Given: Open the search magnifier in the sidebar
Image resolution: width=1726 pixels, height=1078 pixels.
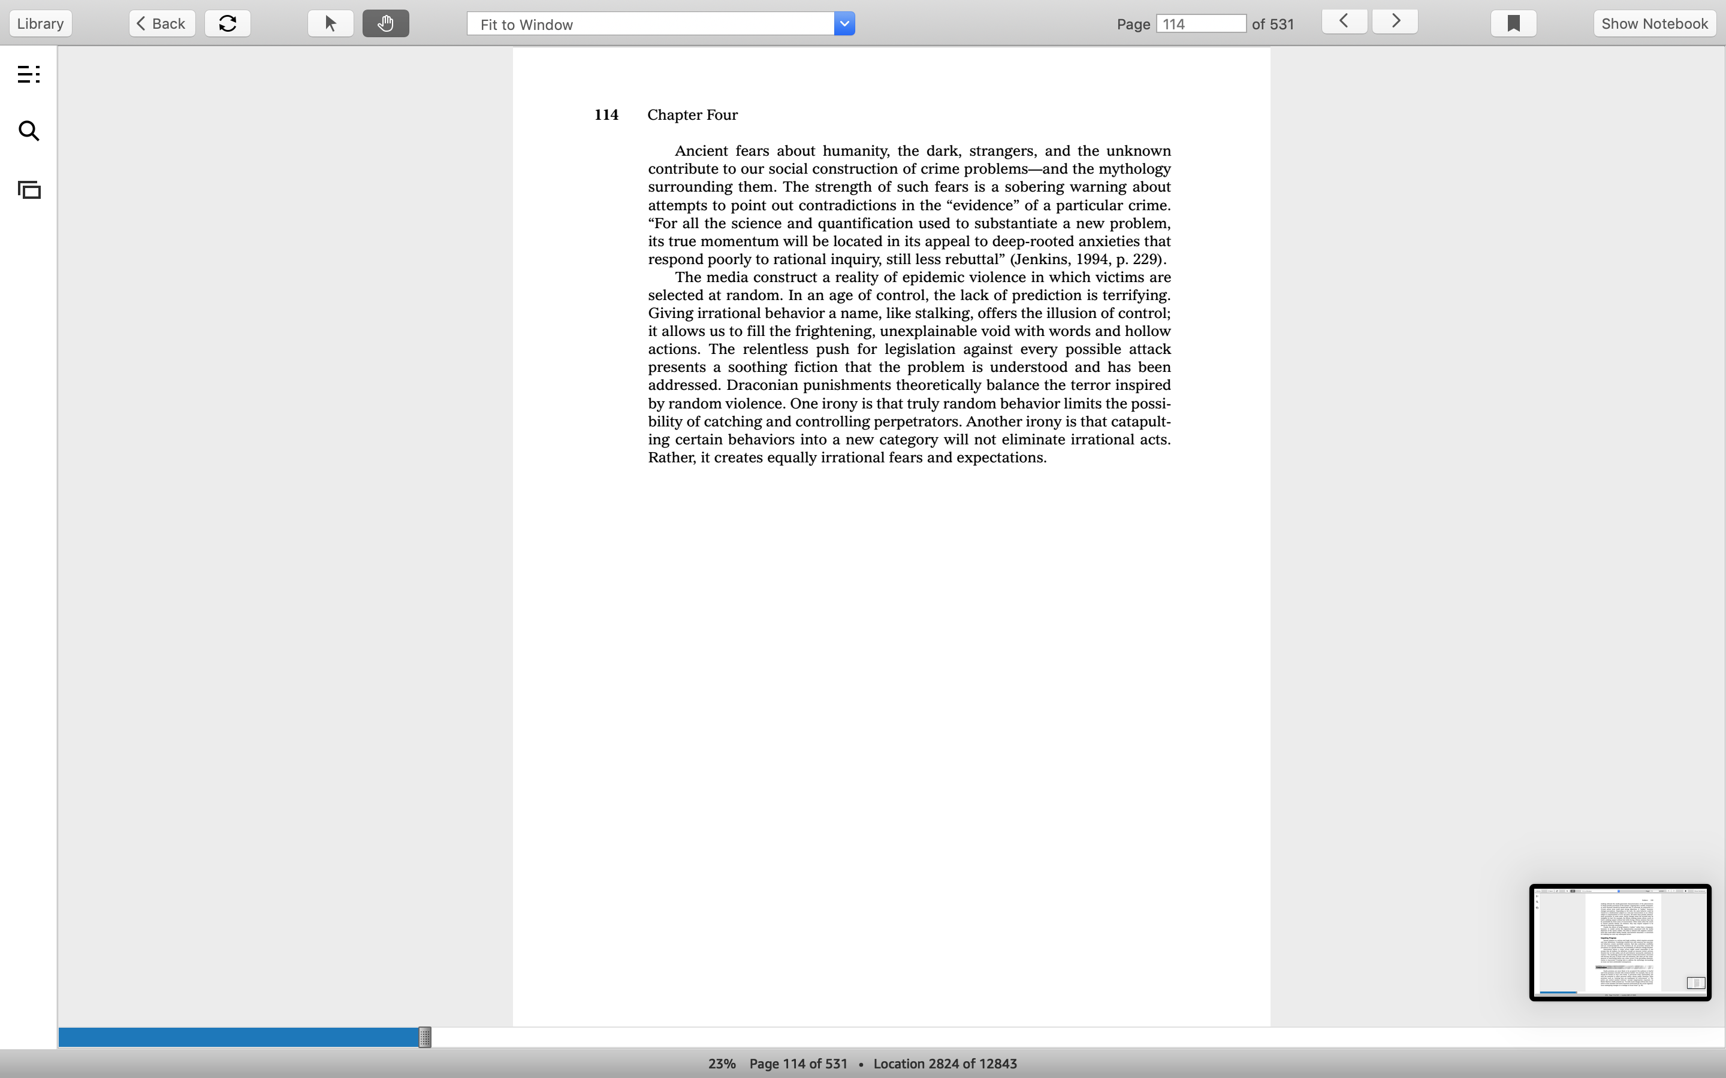Looking at the screenshot, I should tap(29, 131).
